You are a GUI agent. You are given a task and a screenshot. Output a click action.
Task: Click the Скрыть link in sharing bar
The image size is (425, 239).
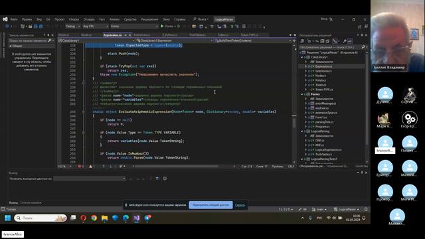[240, 205]
